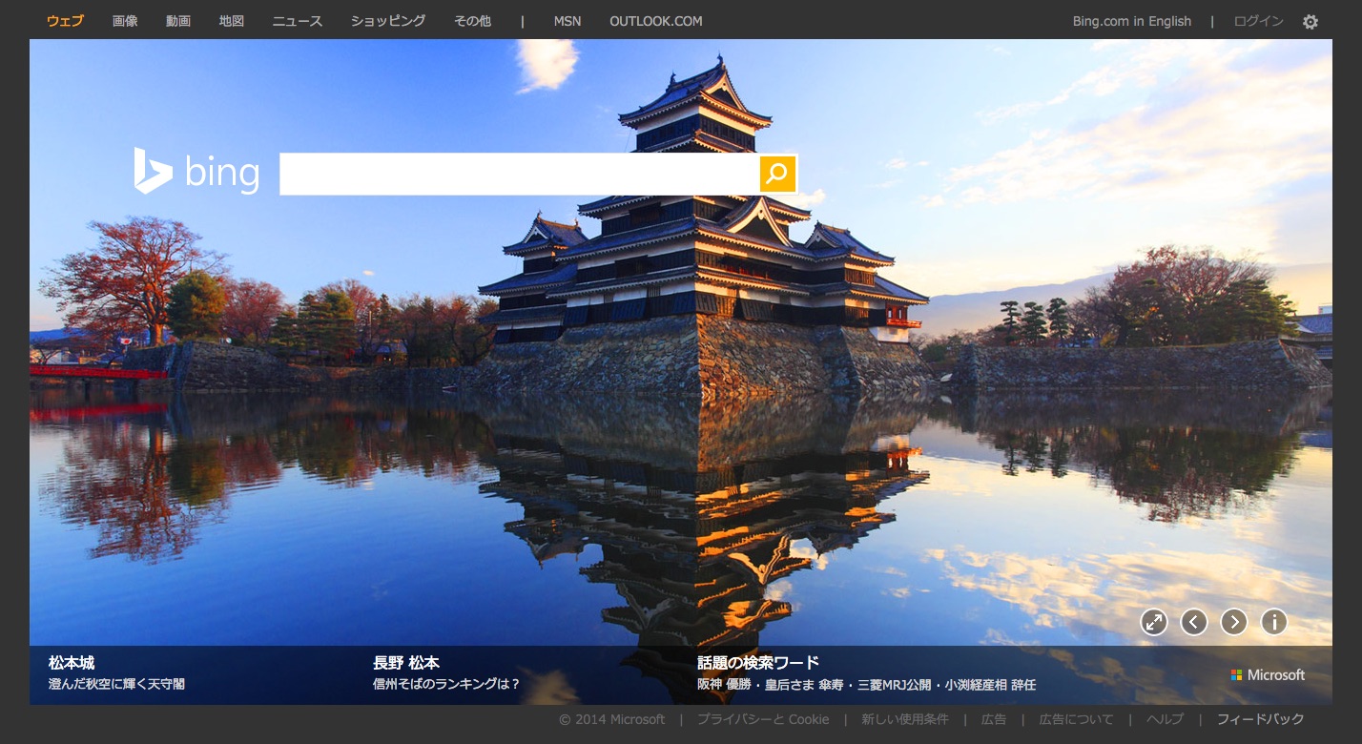Show the next background image
Screen dimensions: 1362x744
1234,623
